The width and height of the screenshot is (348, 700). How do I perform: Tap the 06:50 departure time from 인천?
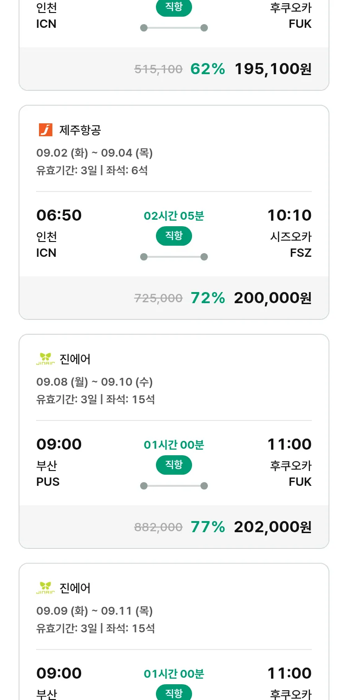(59, 216)
